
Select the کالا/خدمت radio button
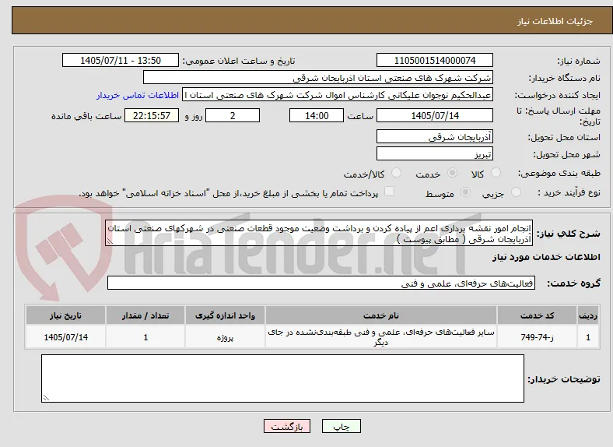click(x=397, y=173)
